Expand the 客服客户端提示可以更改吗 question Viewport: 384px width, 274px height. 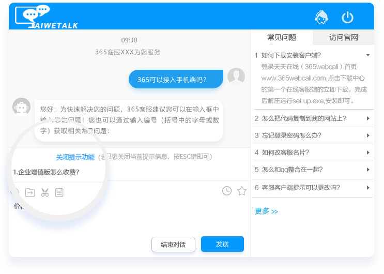coord(367,188)
